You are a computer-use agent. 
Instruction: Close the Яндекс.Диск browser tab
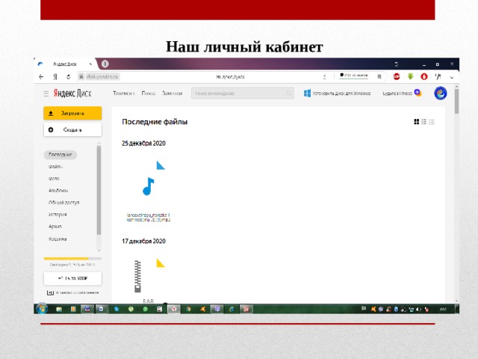[90, 64]
